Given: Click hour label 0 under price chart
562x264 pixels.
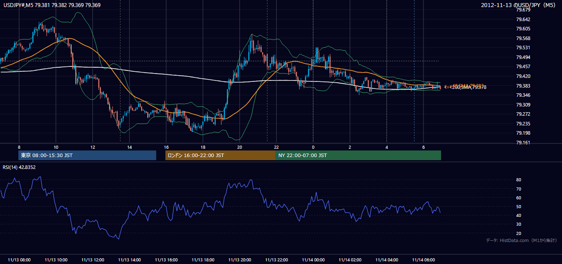Looking at the screenshot, I should click(313, 147).
